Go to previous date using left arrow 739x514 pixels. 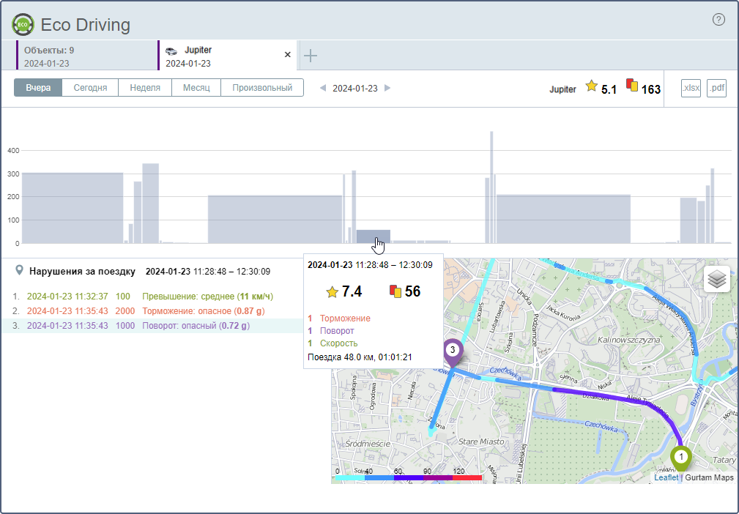point(323,88)
